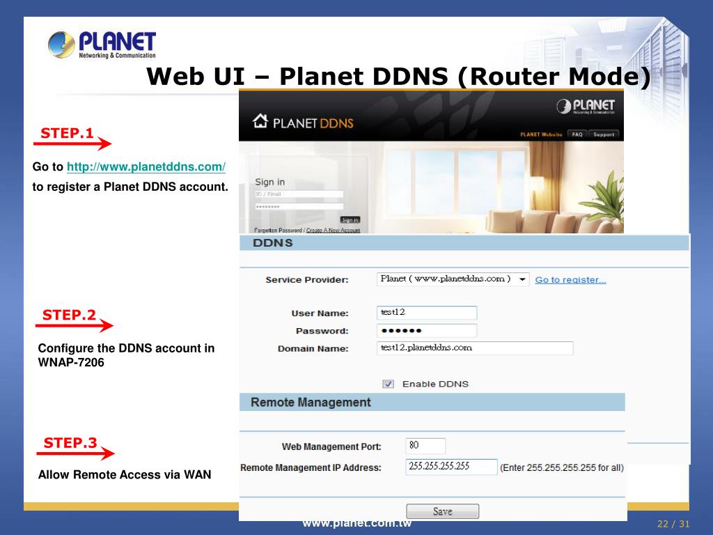
Task: Click the Enter 255.255.255.255 for all hint
Action: [x=562, y=467]
